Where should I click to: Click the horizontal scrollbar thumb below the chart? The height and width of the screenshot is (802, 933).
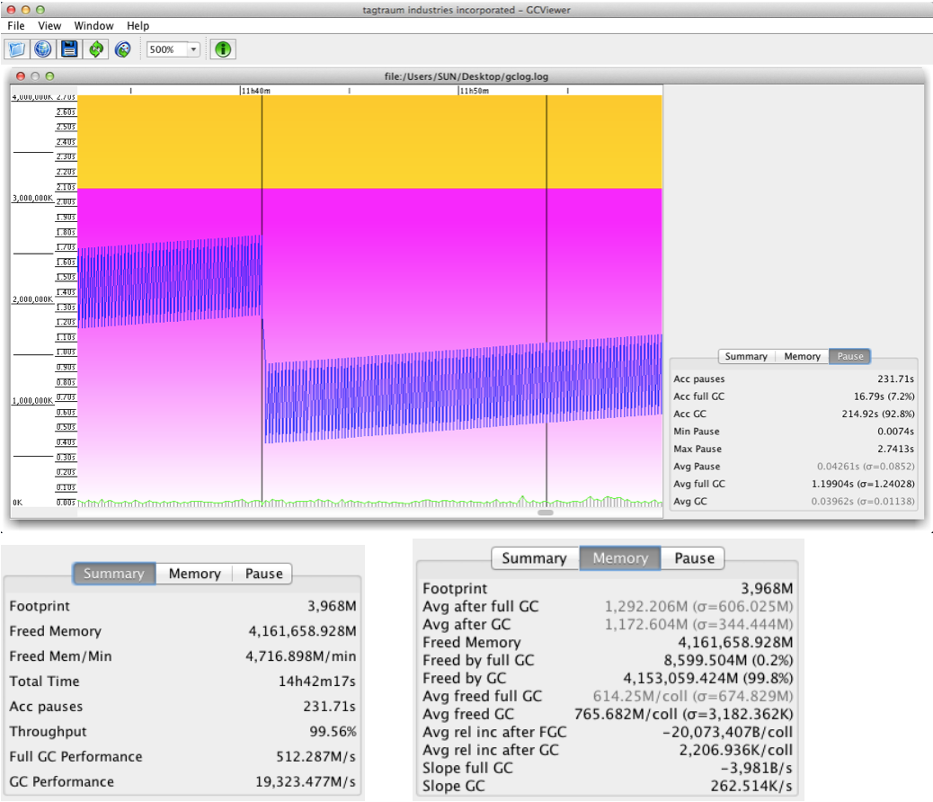pos(545,512)
